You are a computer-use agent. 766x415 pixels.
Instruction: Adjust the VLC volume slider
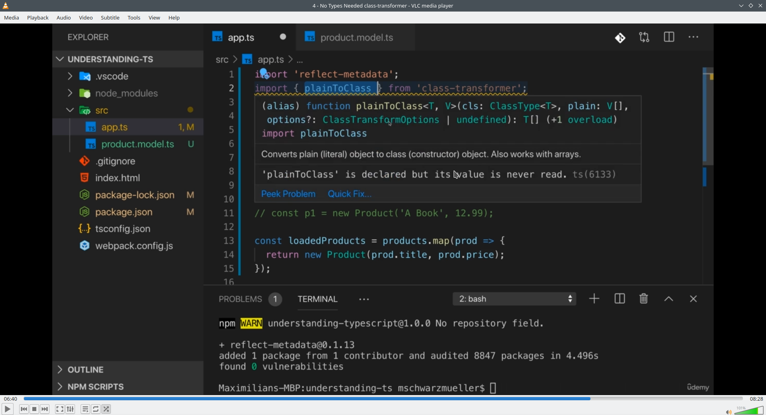coord(749,410)
